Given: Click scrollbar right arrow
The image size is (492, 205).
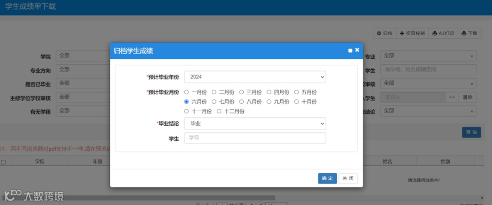Looking at the screenshot, I should click(482, 198).
